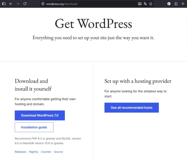Toggle the browser sidebar icon
Image resolution: width=187 pixels, height=158 pixels.
pos(4,4)
